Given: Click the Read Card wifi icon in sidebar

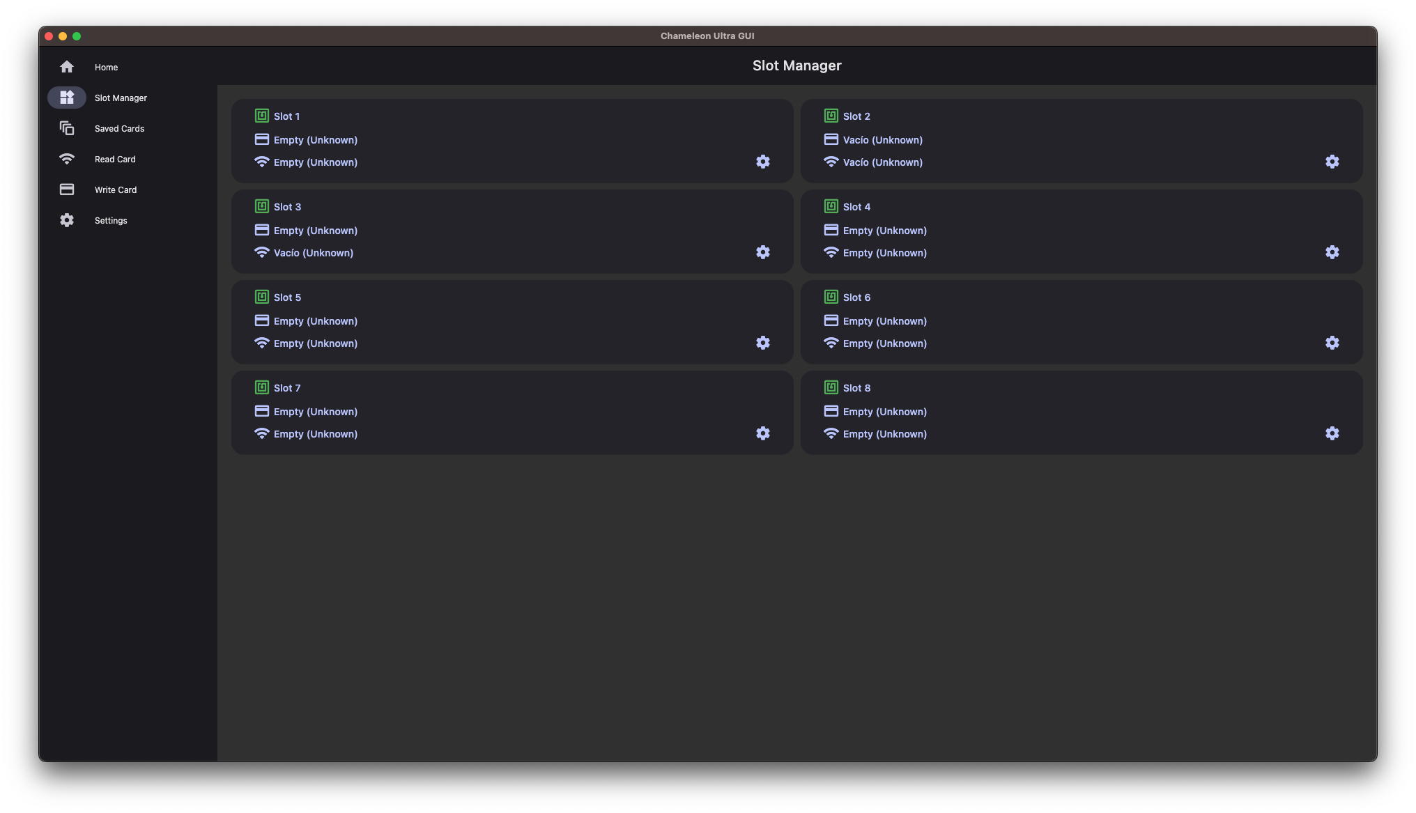Looking at the screenshot, I should pyautogui.click(x=66, y=159).
